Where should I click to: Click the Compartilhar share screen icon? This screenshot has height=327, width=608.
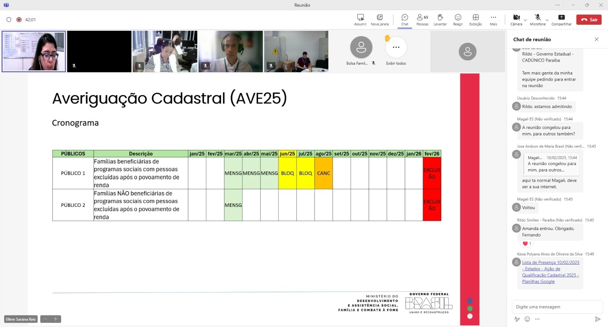tap(561, 17)
